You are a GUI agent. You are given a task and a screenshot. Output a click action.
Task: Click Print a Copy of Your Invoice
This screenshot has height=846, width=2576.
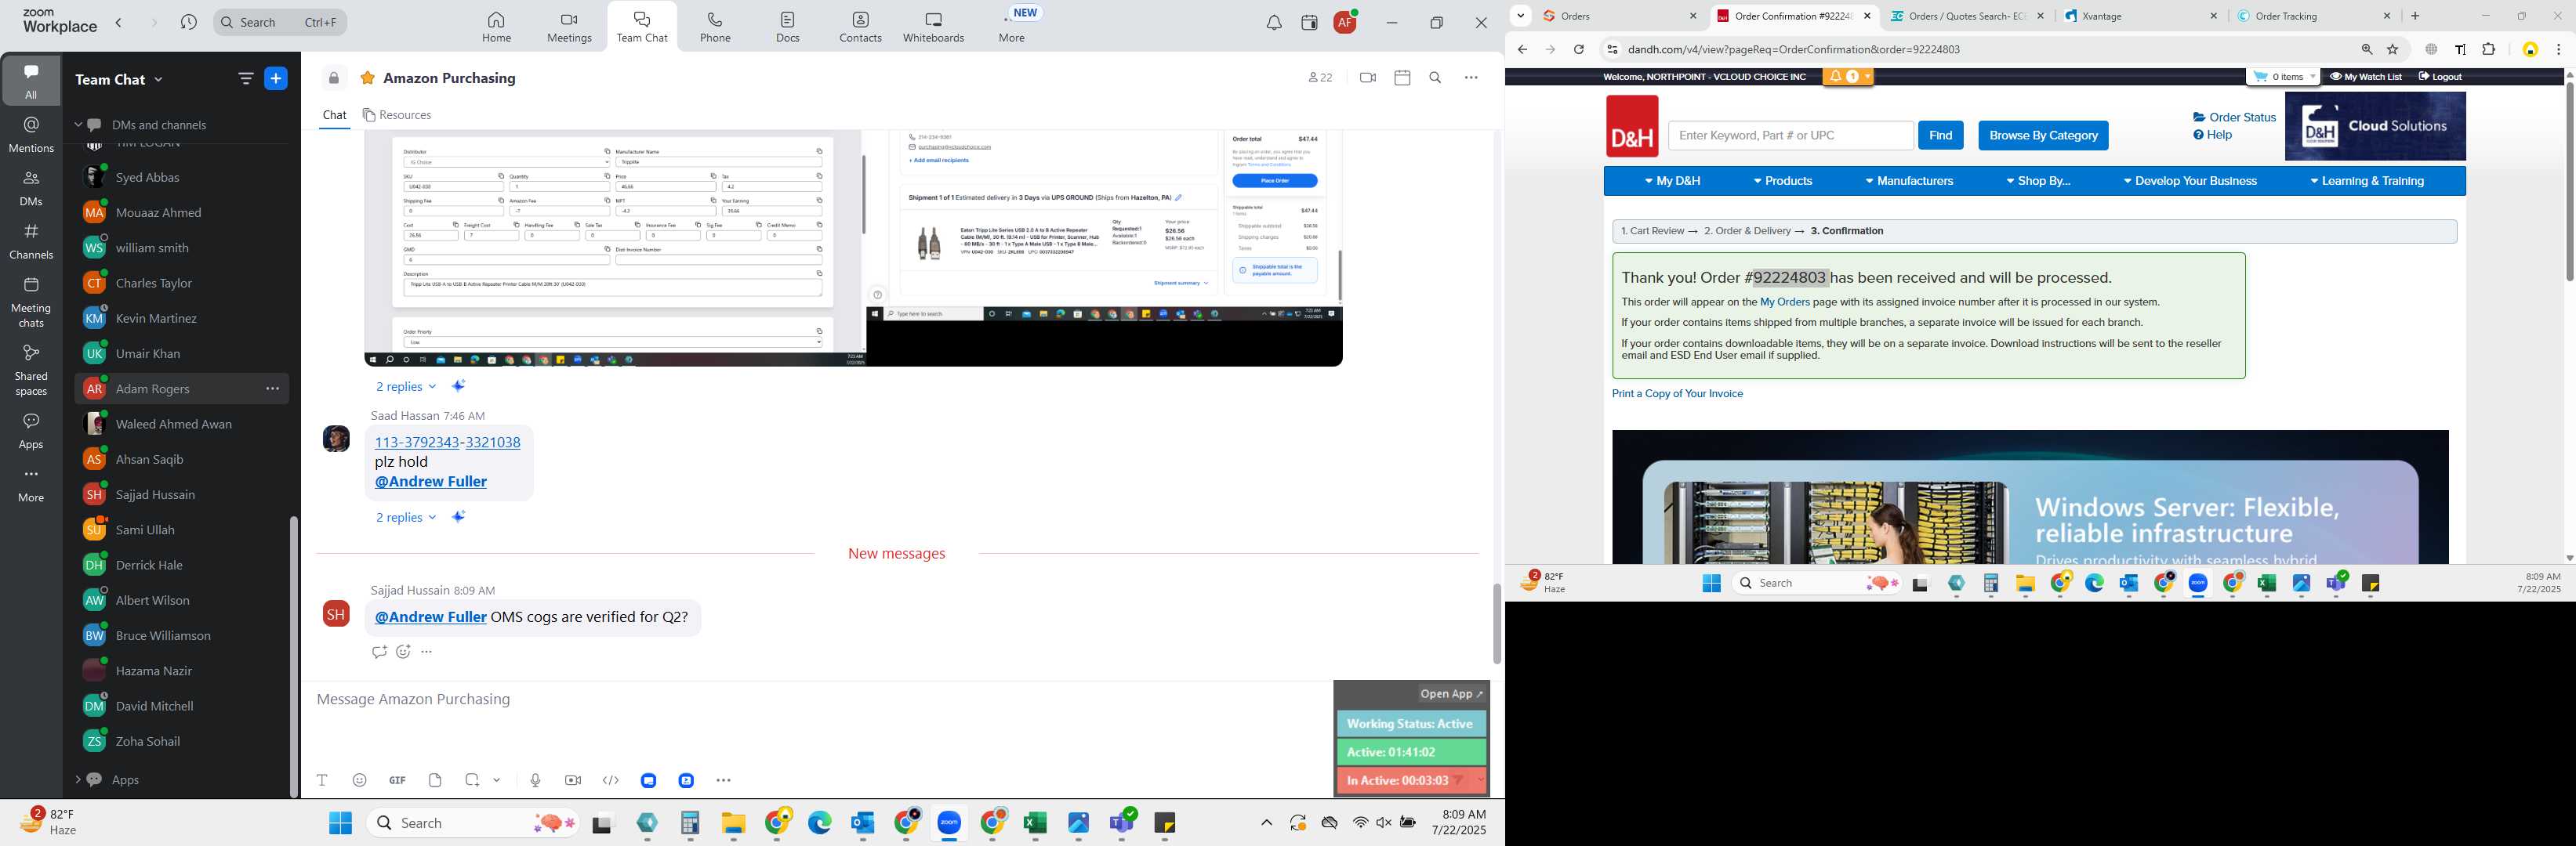pos(1677,395)
